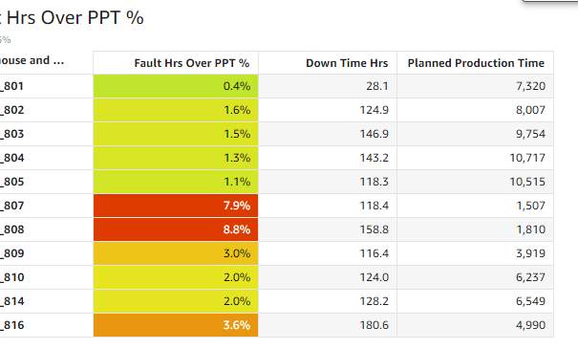578x349 pixels.
Task: Click the orange 3.6% cell
Action: pyautogui.click(x=176, y=325)
